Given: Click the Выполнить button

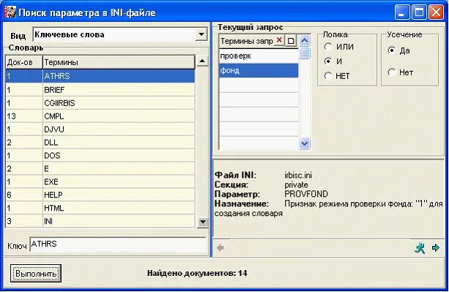Looking at the screenshot, I should tap(36, 274).
